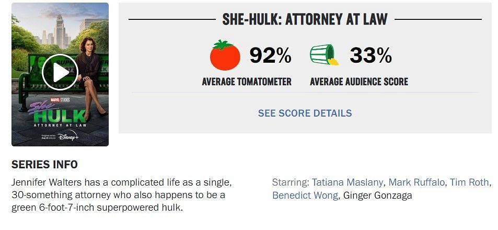Click the Average Tomatometer label
This screenshot has width=498, height=230.
(x=247, y=82)
